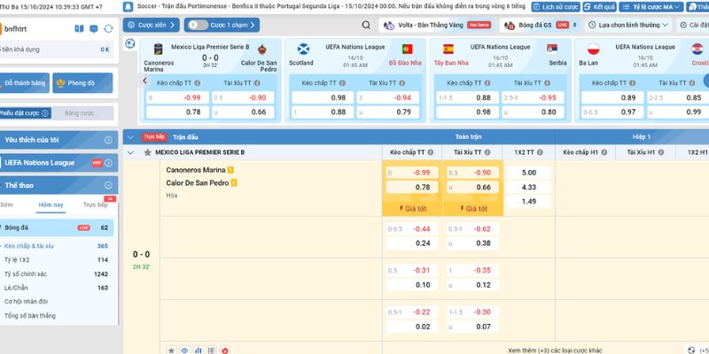Click the notification bell icon

click(129, 7)
